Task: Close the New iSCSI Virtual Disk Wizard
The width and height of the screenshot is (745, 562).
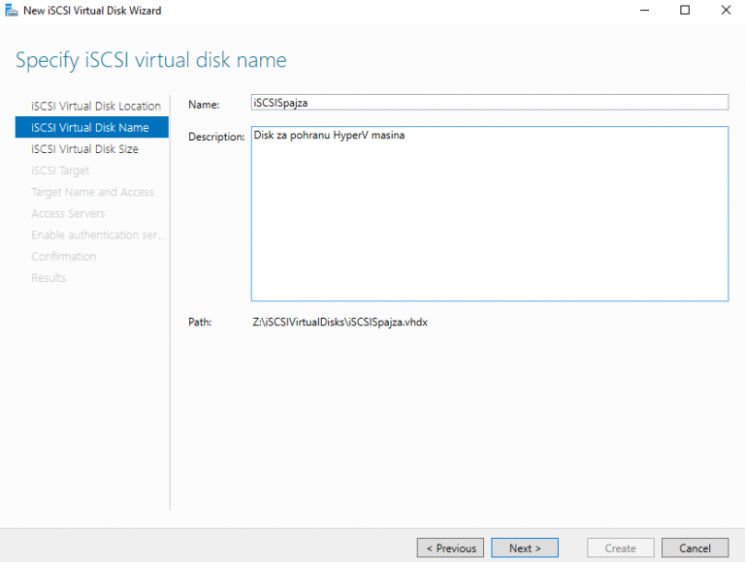Action: [726, 11]
